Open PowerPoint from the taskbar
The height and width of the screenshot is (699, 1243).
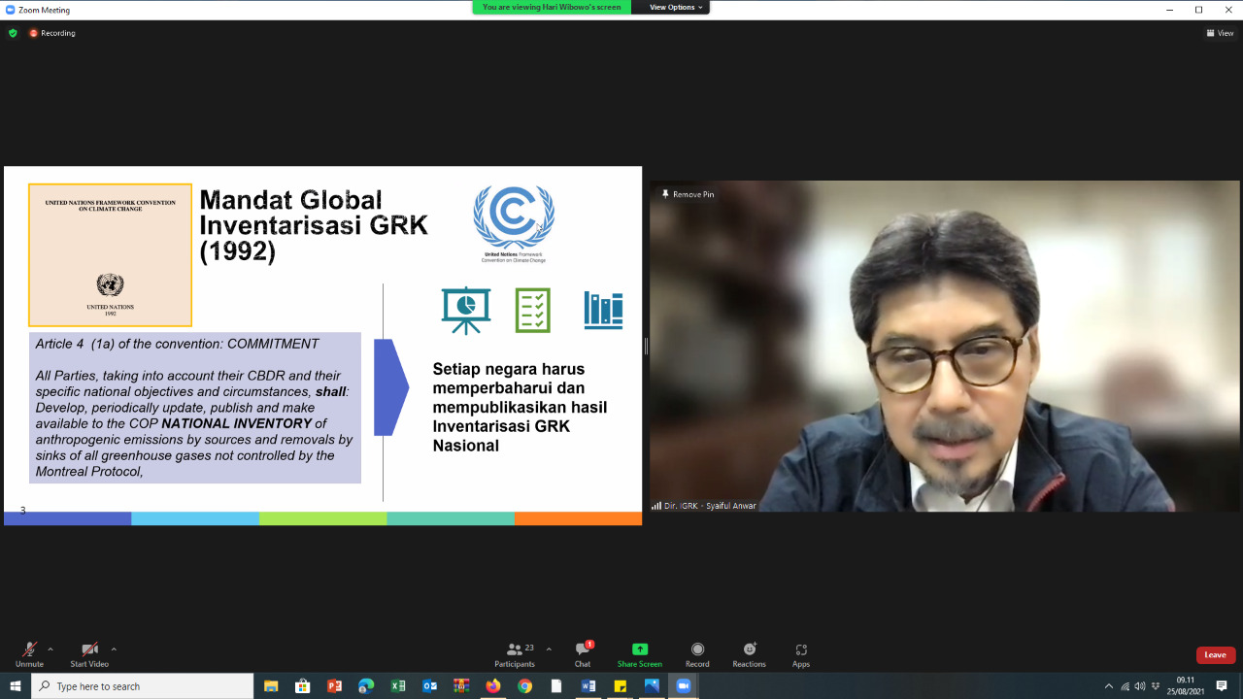tap(335, 686)
